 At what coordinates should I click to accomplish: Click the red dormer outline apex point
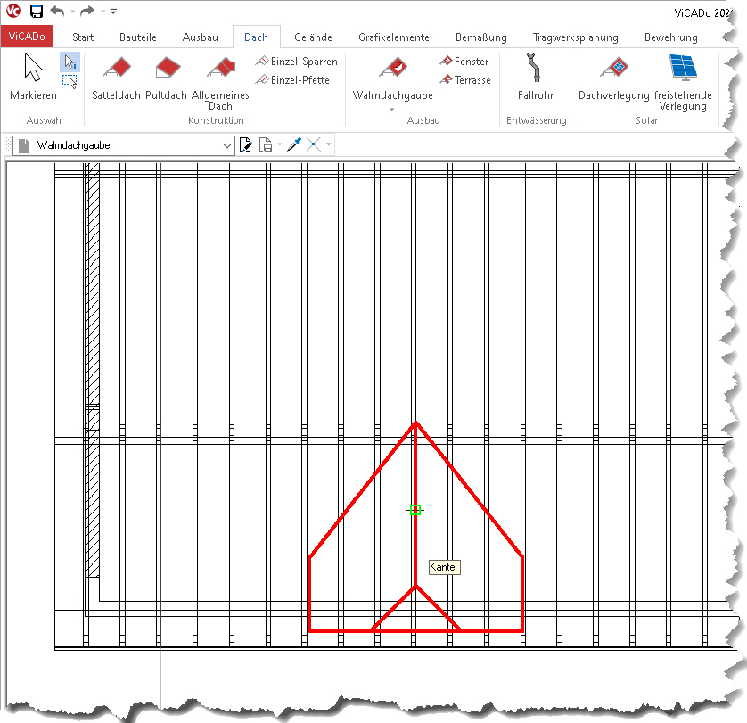pyautogui.click(x=416, y=423)
